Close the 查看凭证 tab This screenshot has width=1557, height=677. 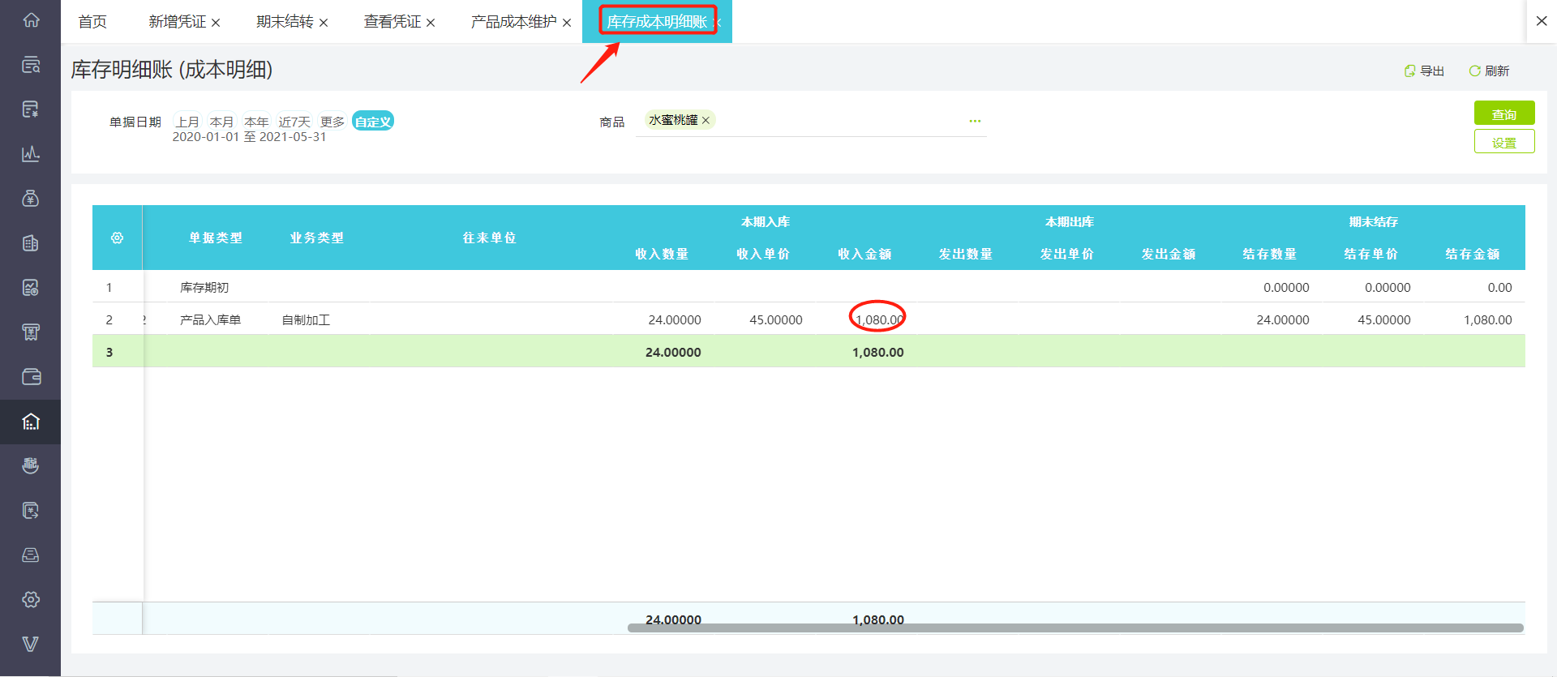[431, 23]
